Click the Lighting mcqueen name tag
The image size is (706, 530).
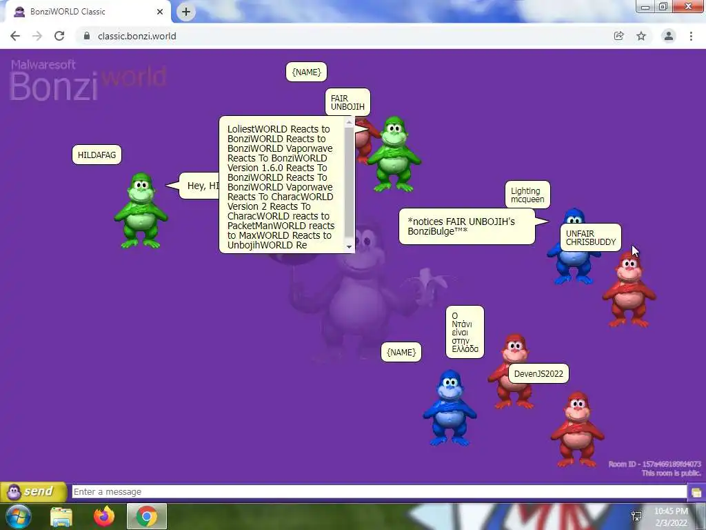(527, 195)
